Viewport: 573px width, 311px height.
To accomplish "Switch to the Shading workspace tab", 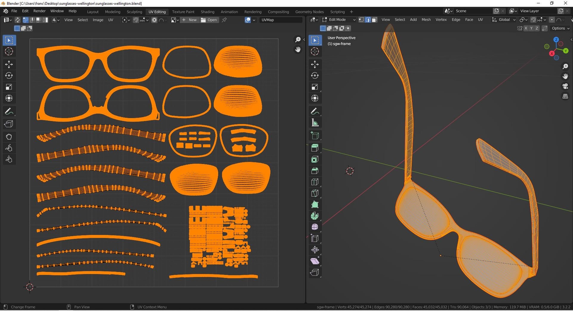I will click(x=207, y=12).
